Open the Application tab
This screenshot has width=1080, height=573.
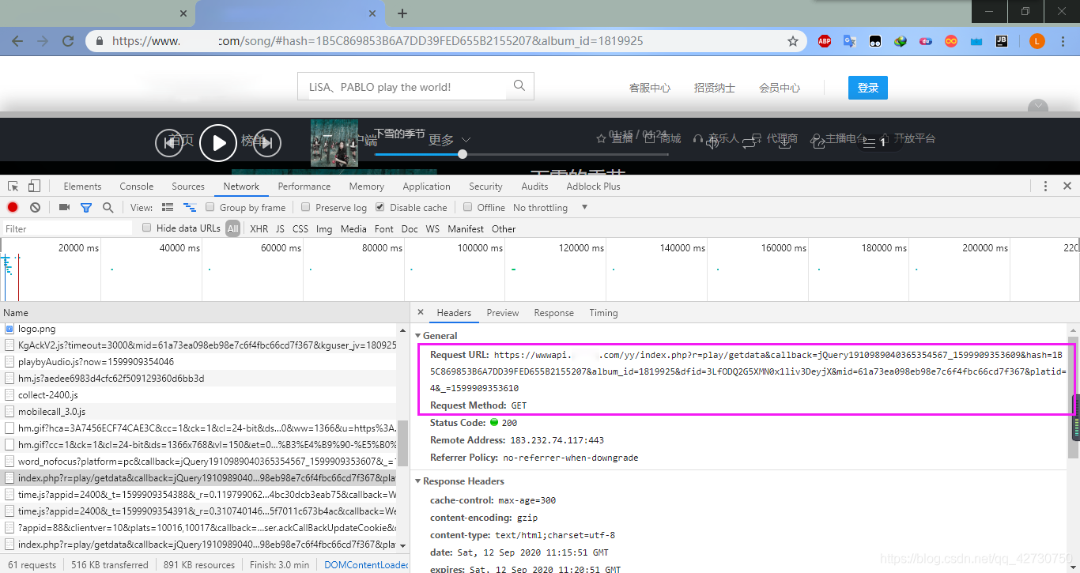[x=426, y=187]
